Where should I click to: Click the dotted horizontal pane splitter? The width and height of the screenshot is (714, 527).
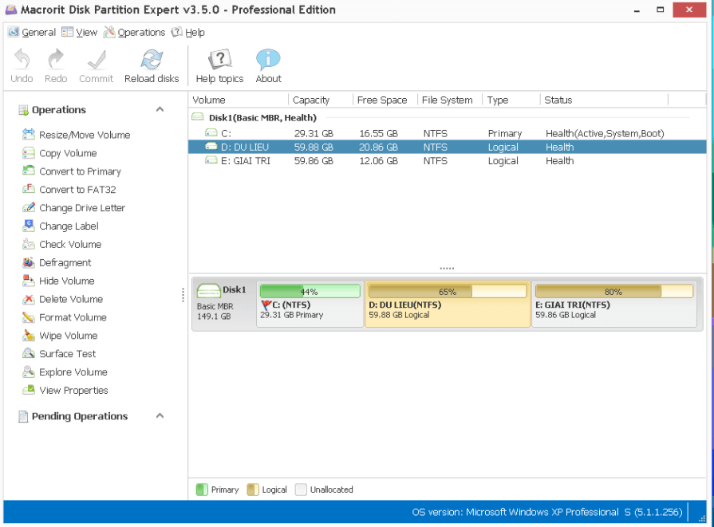(447, 269)
